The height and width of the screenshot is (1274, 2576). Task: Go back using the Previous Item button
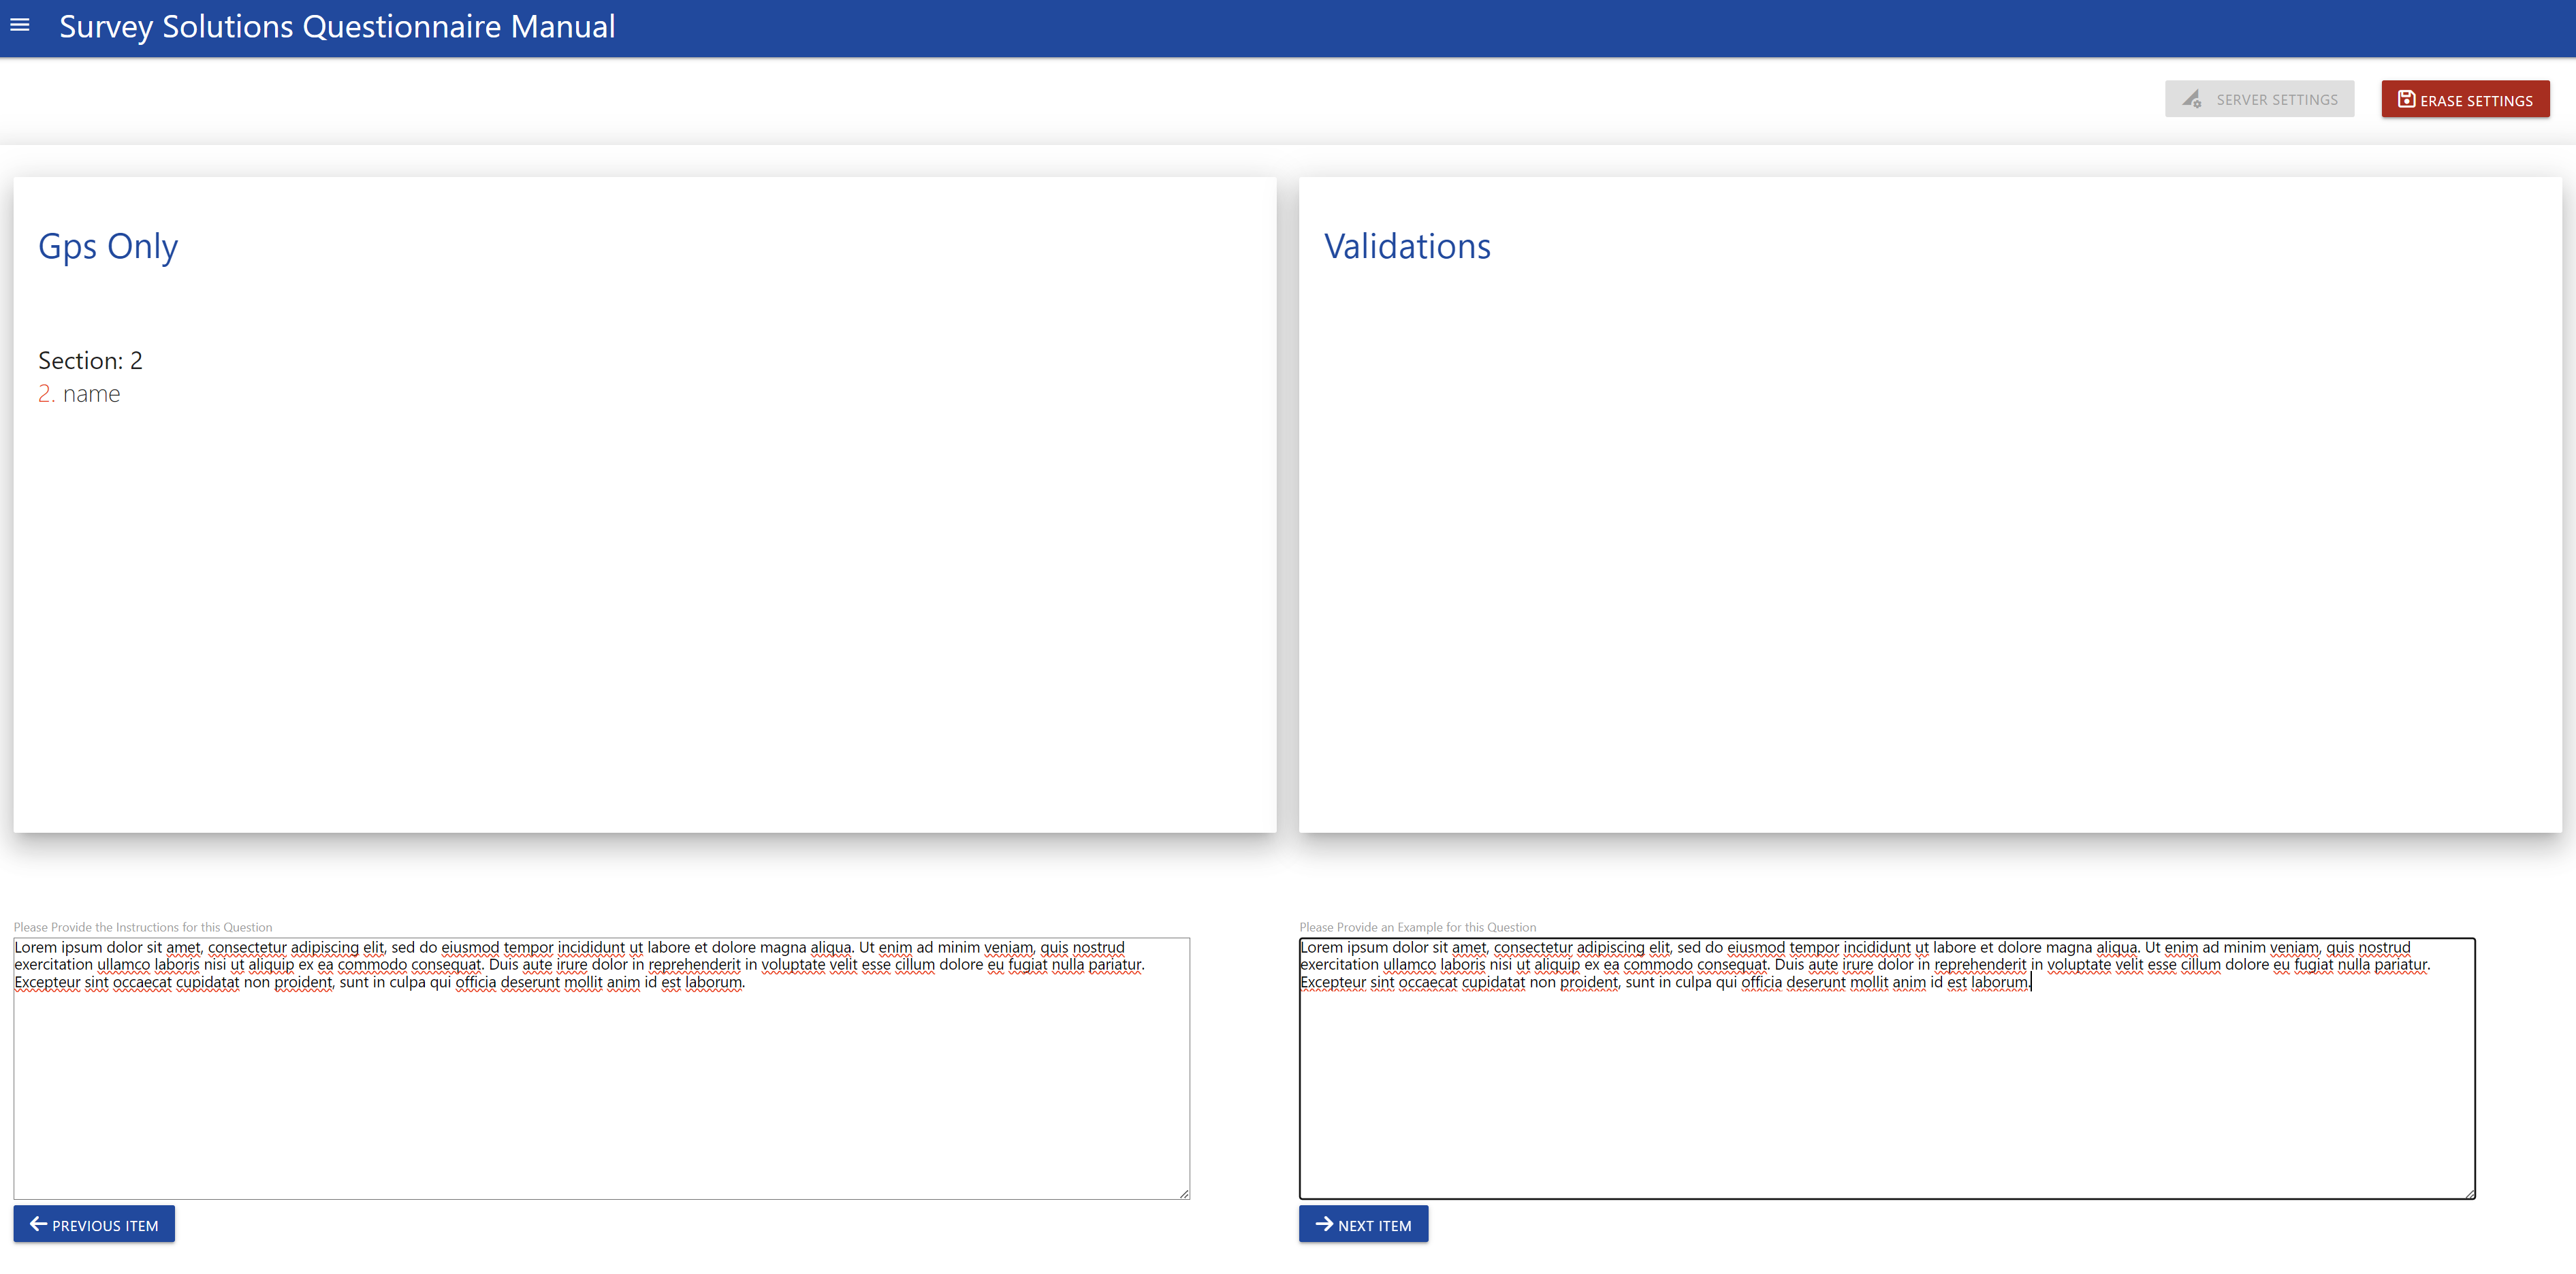pos(94,1224)
